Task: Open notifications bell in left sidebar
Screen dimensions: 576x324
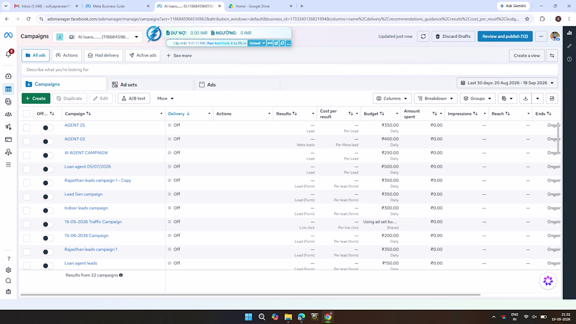Action: pyautogui.click(x=8, y=54)
